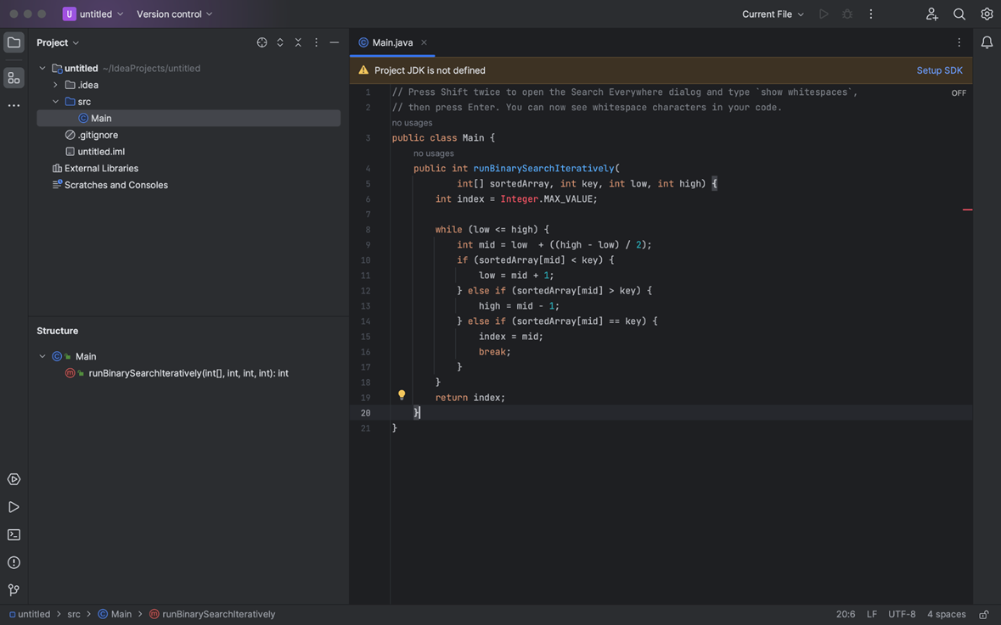
Task: Expand the .idea folder
Action: tap(55, 85)
